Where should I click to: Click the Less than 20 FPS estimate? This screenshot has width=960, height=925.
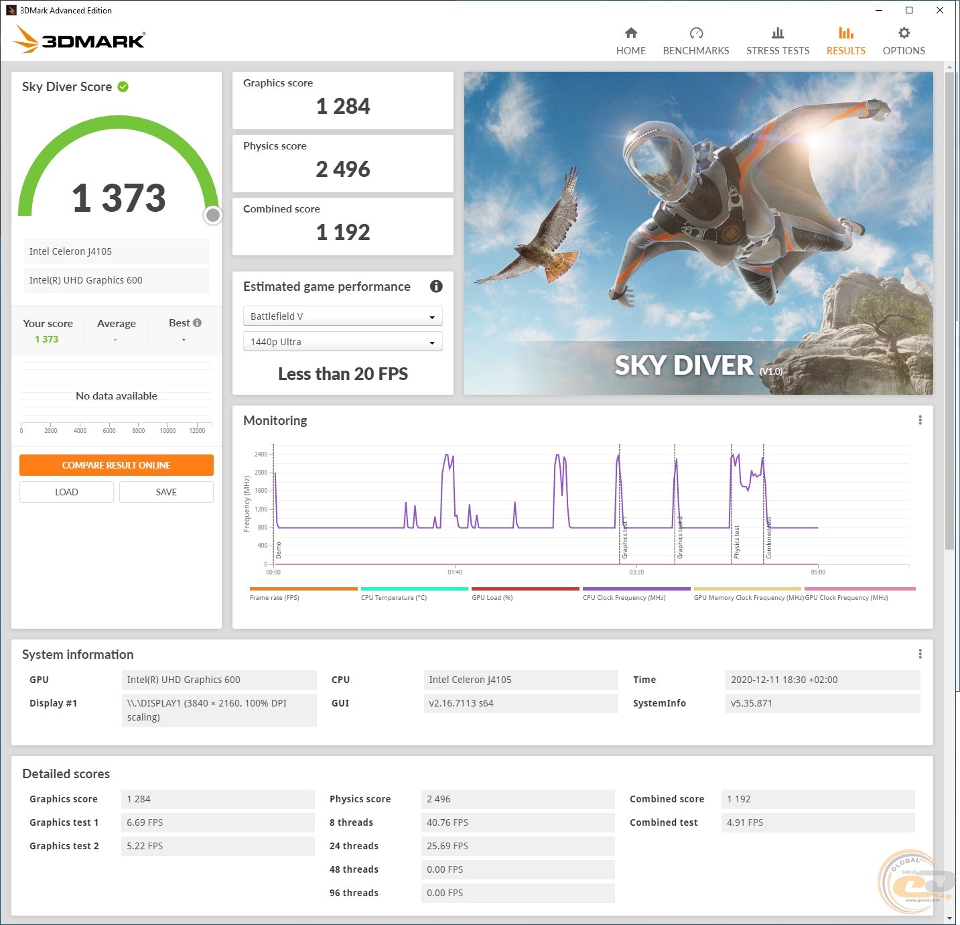pos(343,374)
